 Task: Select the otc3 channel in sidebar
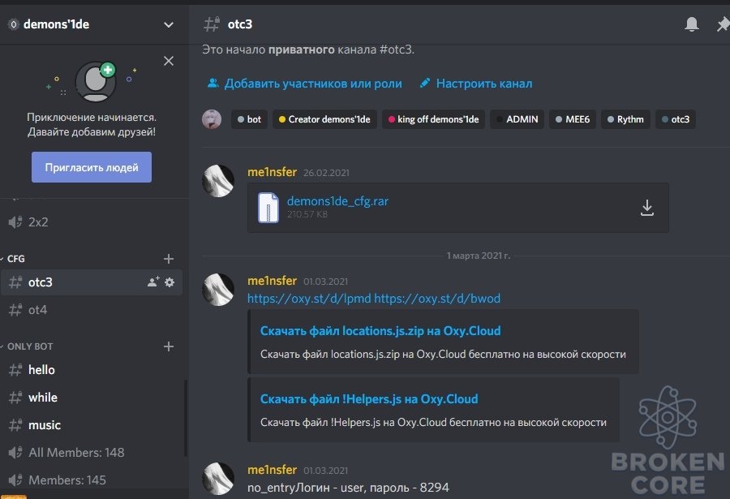[x=92, y=282]
